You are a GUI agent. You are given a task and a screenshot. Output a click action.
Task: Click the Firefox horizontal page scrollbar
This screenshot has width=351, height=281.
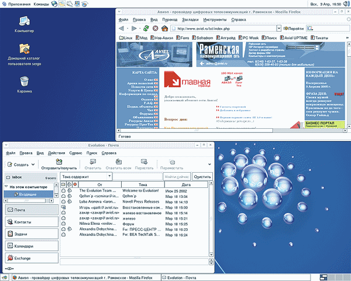point(197,131)
